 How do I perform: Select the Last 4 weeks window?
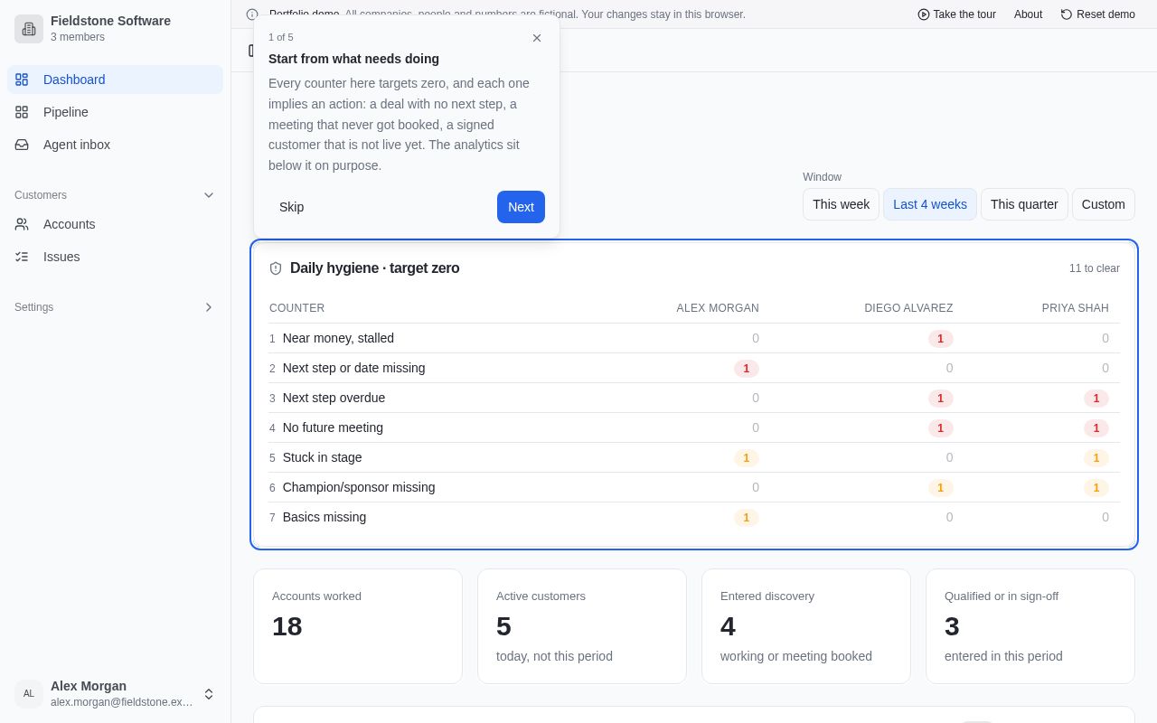point(930,204)
